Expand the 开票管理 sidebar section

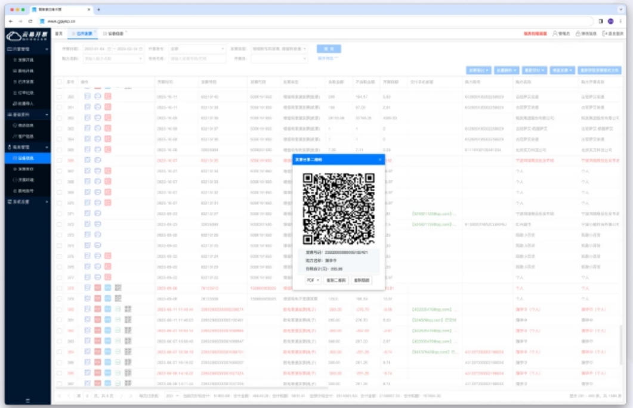coord(27,49)
